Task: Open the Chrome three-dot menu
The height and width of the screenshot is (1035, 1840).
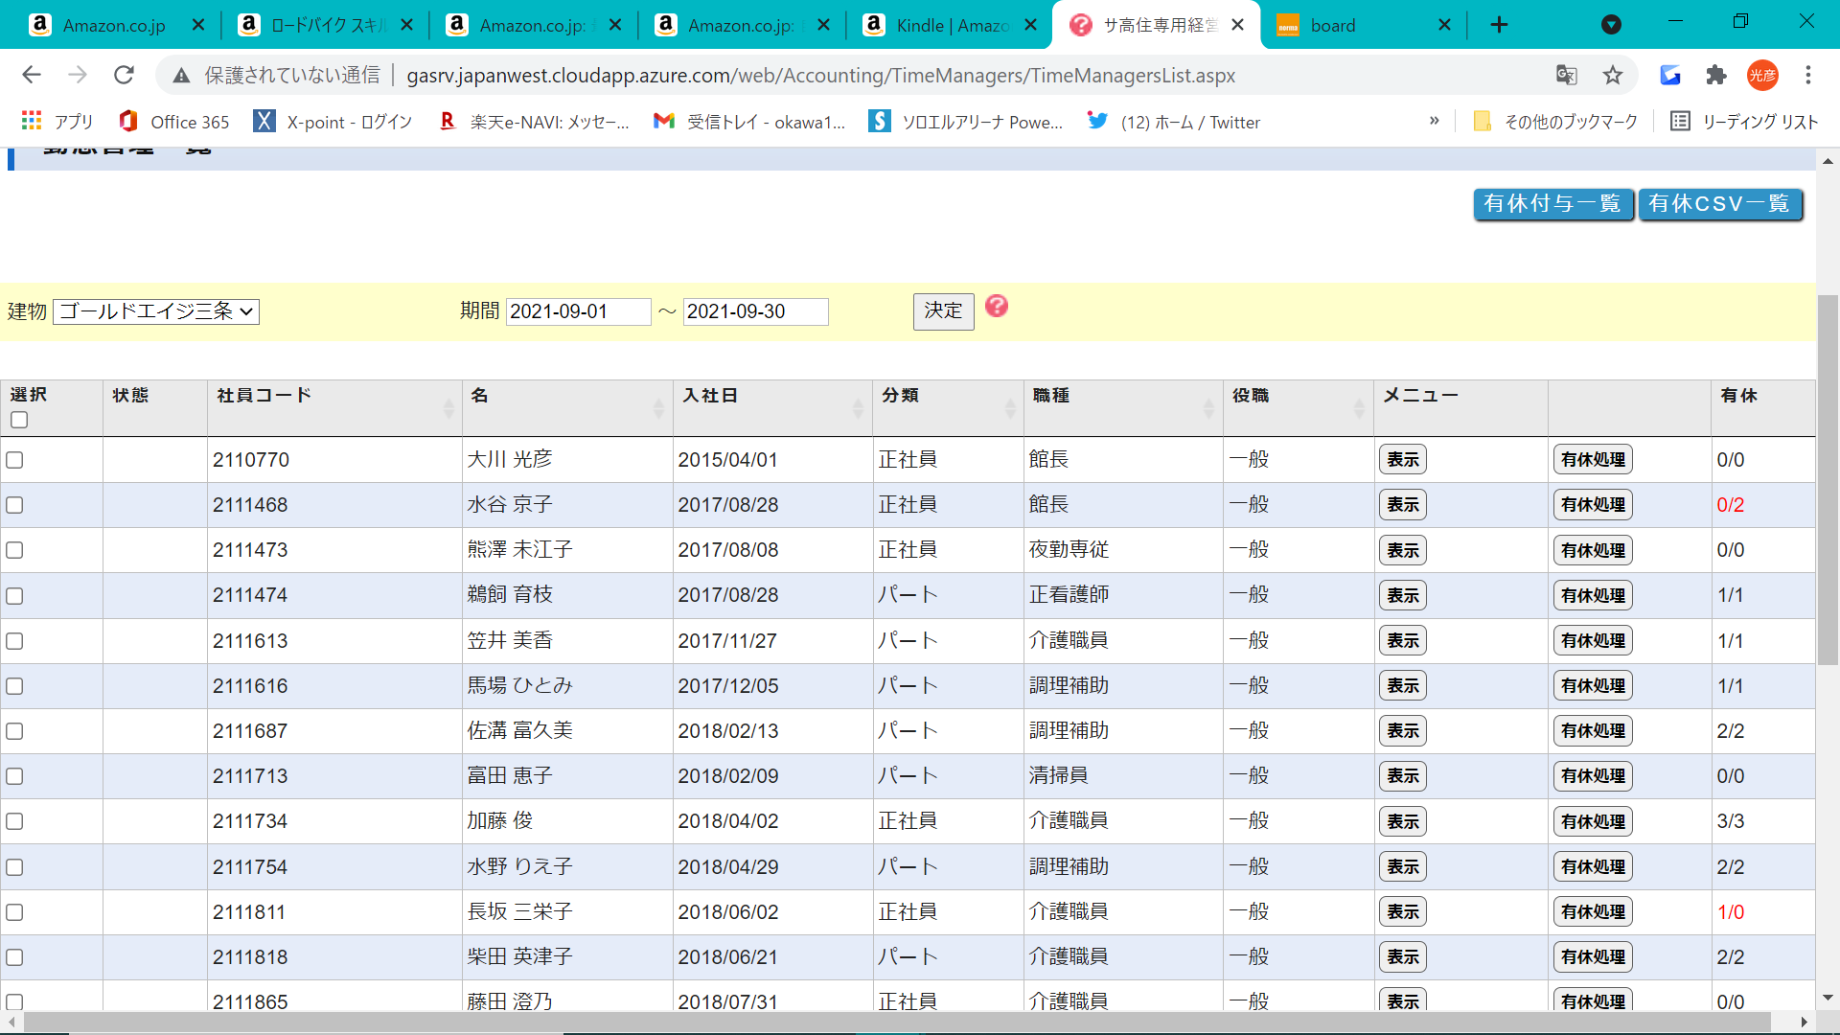Action: 1808,75
